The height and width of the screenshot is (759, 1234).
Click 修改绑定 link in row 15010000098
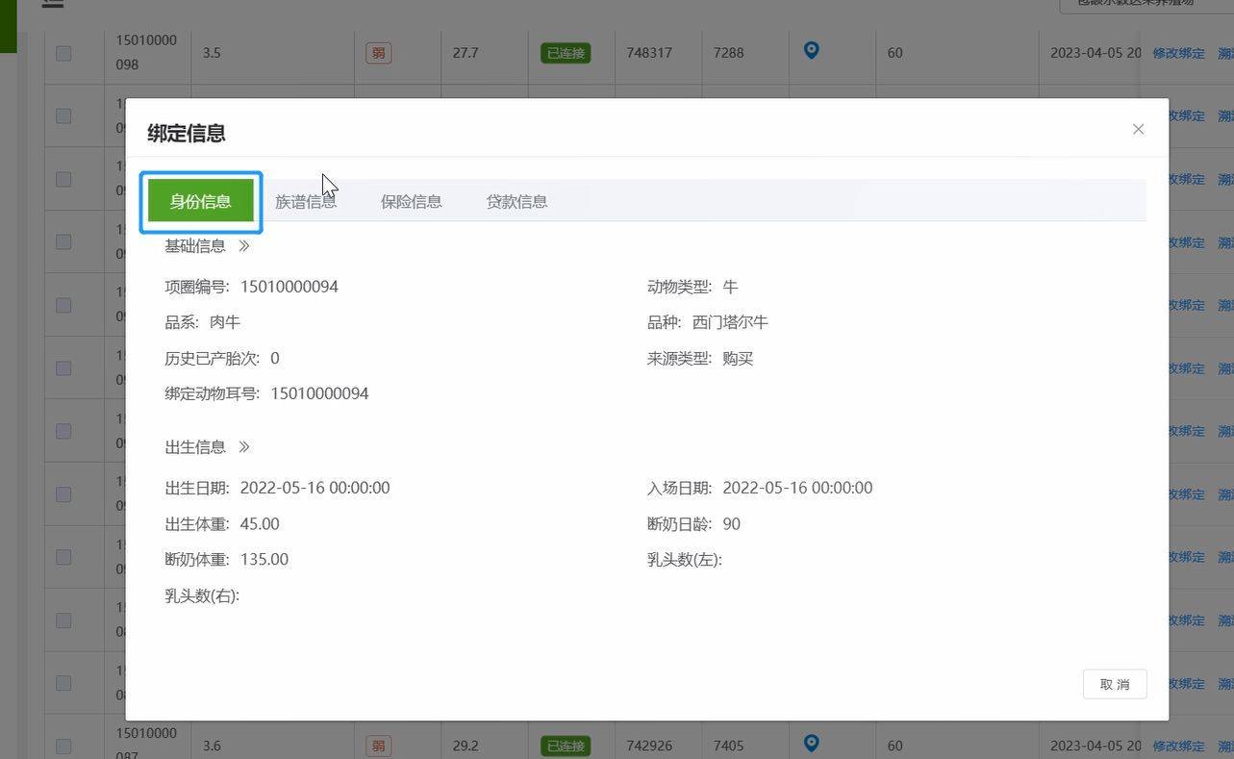click(x=1178, y=53)
